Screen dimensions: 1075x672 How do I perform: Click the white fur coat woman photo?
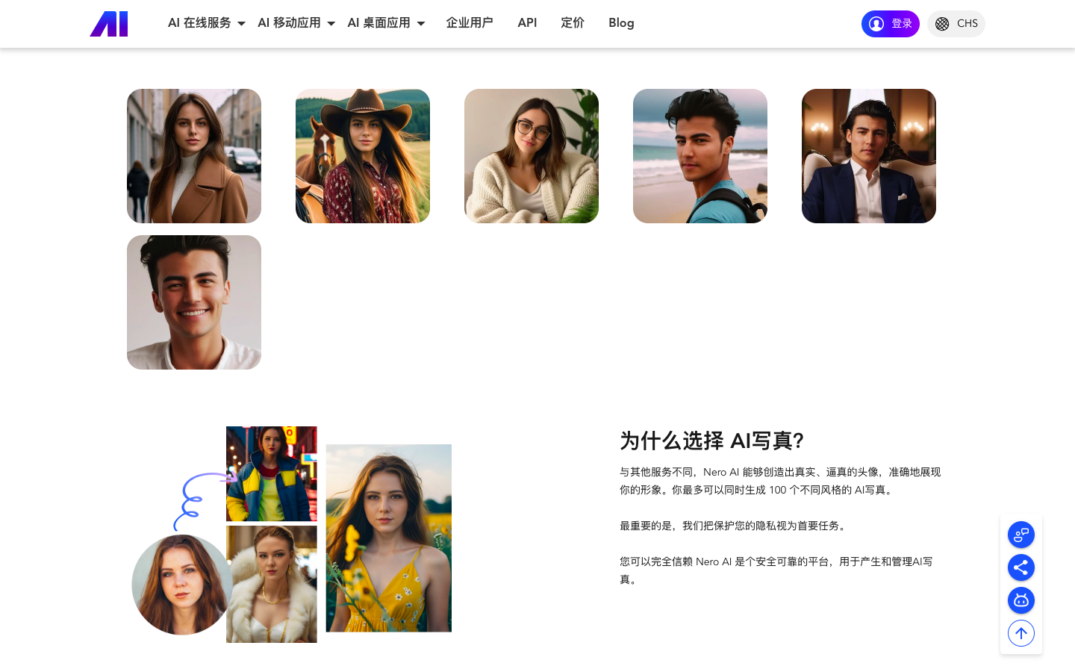(272, 584)
